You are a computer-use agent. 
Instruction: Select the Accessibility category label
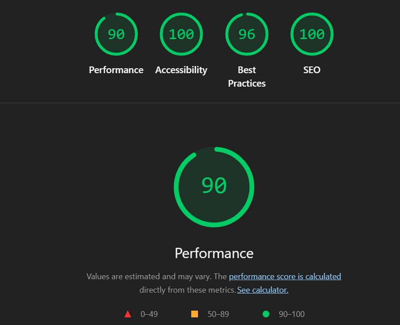tap(181, 70)
